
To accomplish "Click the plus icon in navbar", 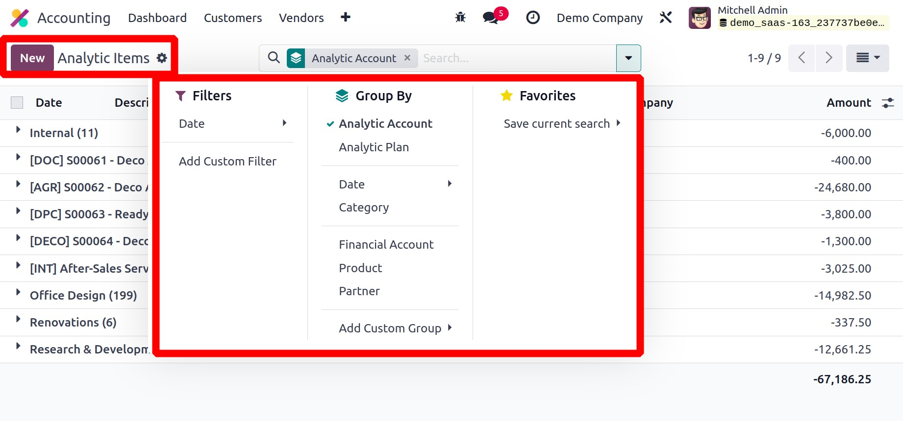I will [346, 17].
